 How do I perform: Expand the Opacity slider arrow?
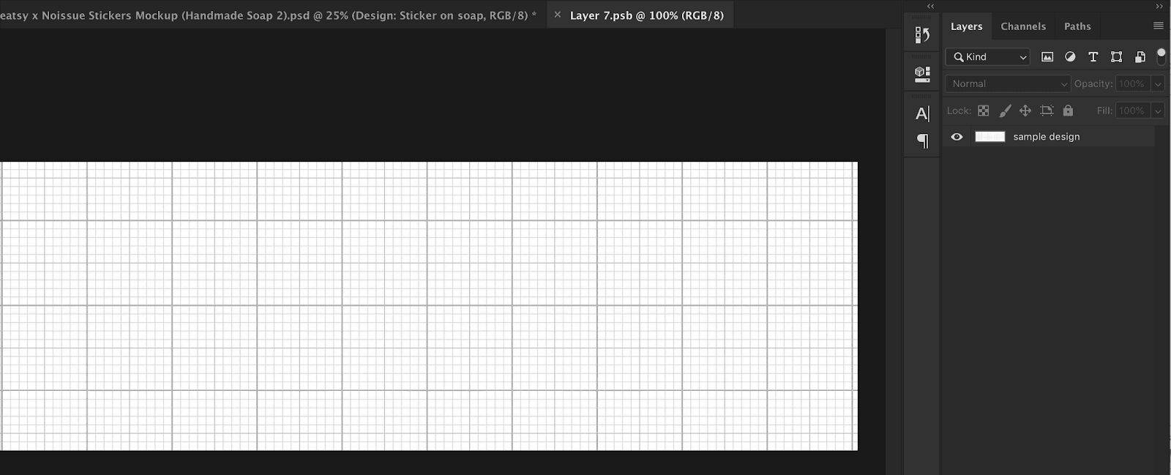click(x=1158, y=83)
